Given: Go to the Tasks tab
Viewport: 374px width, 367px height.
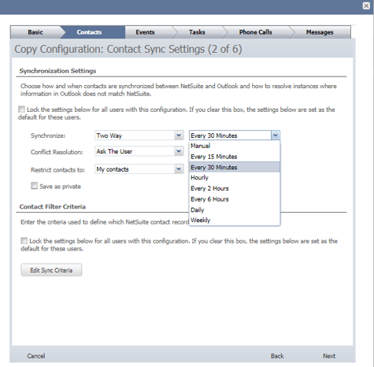Looking at the screenshot, I should coord(197,32).
